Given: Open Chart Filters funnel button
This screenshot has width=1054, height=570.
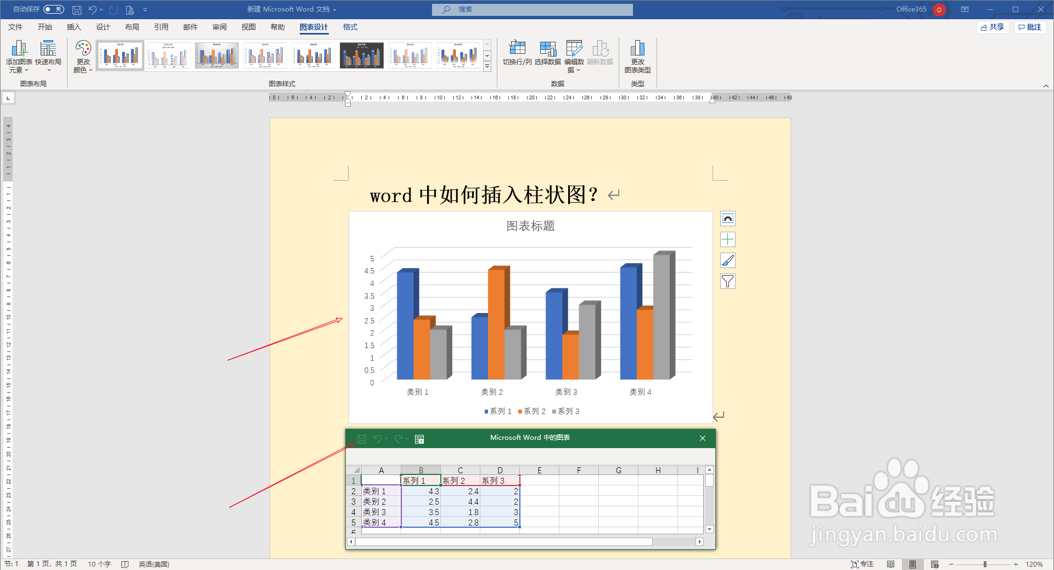Looking at the screenshot, I should coord(728,281).
